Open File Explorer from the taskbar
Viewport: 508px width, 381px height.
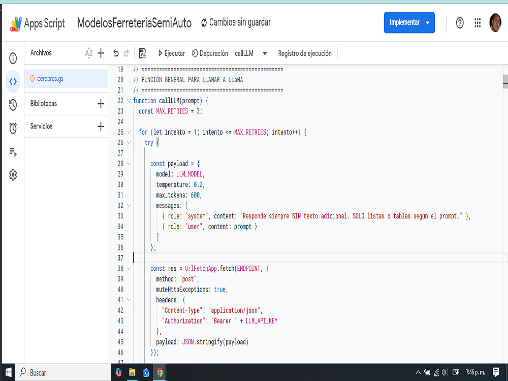[132, 372]
